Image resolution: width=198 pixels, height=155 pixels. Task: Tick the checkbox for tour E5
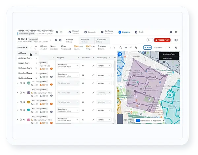point(21,102)
